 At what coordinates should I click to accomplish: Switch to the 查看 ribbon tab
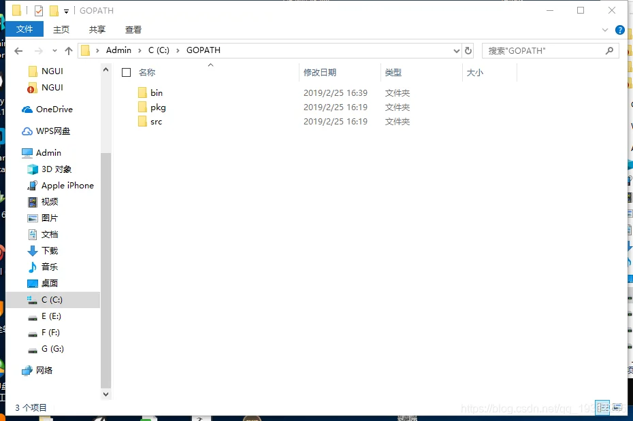133,29
